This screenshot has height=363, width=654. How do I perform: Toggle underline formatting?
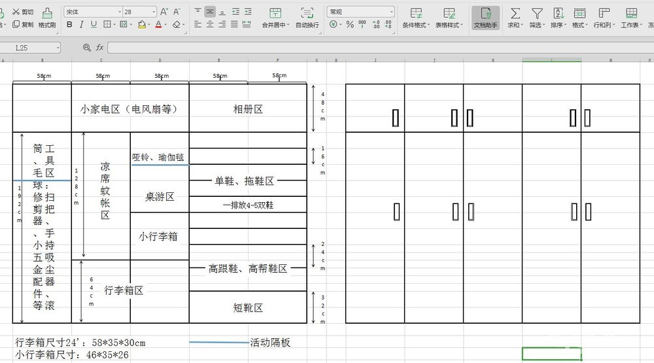pyautogui.click(x=94, y=24)
